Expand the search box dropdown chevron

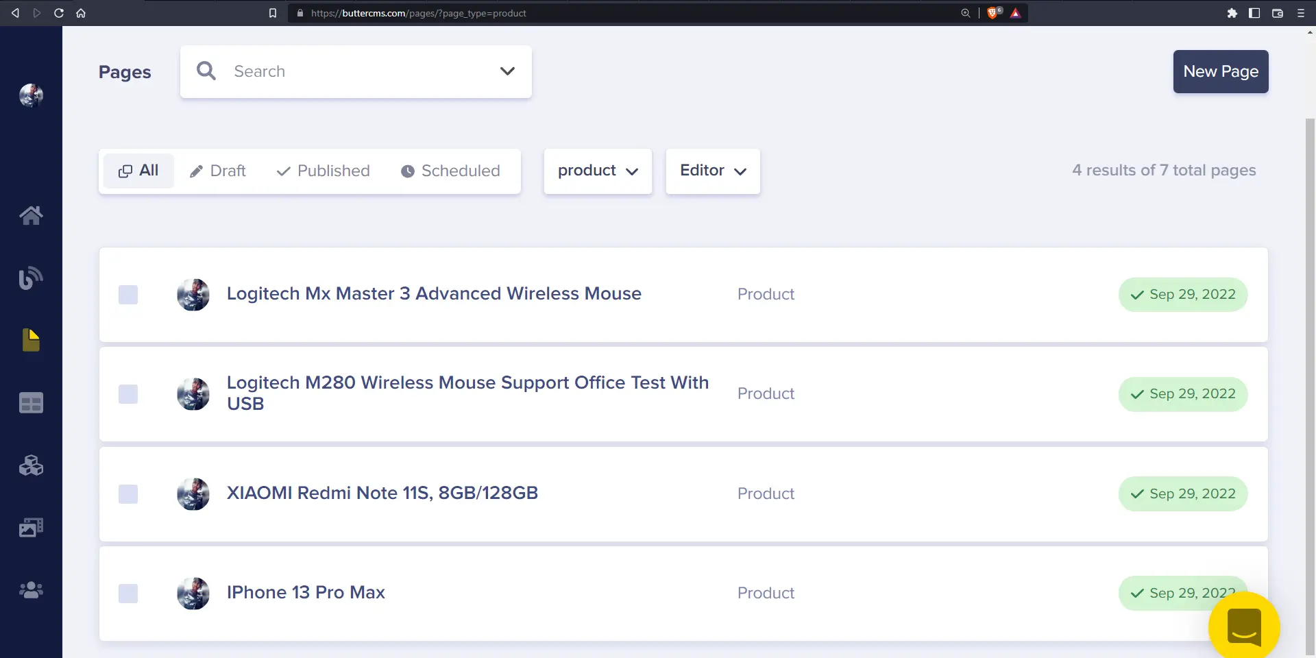(507, 71)
